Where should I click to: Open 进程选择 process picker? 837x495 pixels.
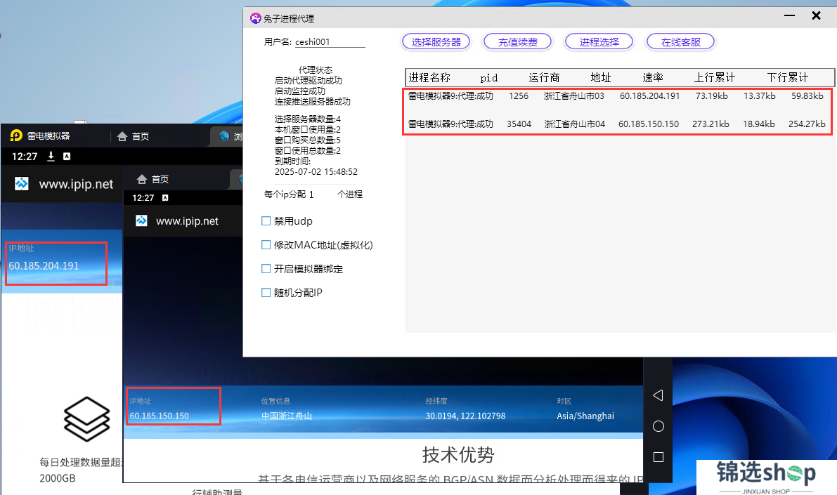599,41
